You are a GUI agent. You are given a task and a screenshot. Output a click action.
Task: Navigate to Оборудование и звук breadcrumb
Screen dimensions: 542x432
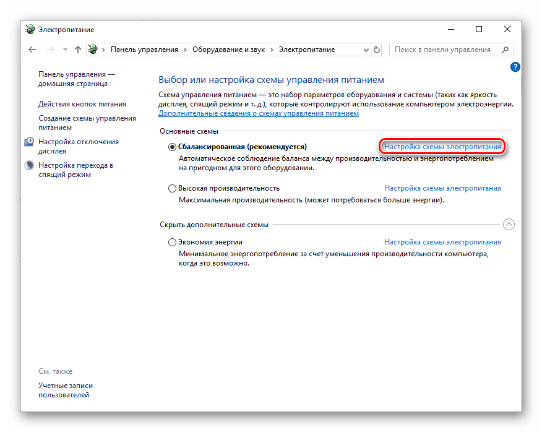pos(228,50)
